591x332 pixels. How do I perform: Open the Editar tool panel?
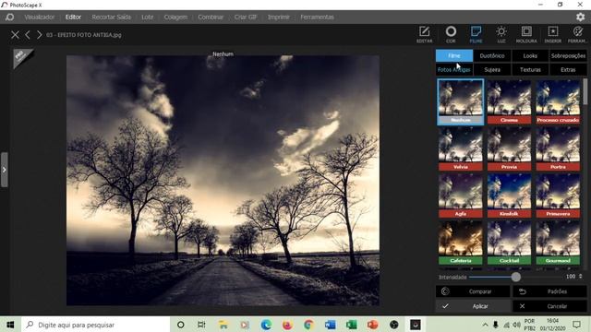(425, 34)
